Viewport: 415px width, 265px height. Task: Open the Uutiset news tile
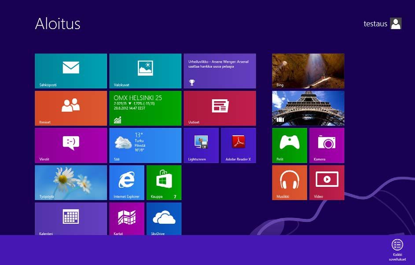[220, 108]
